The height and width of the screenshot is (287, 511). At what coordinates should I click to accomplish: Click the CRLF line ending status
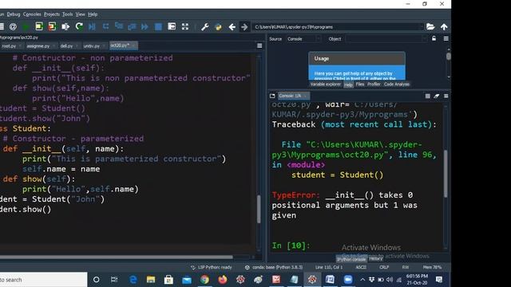pos(384,267)
